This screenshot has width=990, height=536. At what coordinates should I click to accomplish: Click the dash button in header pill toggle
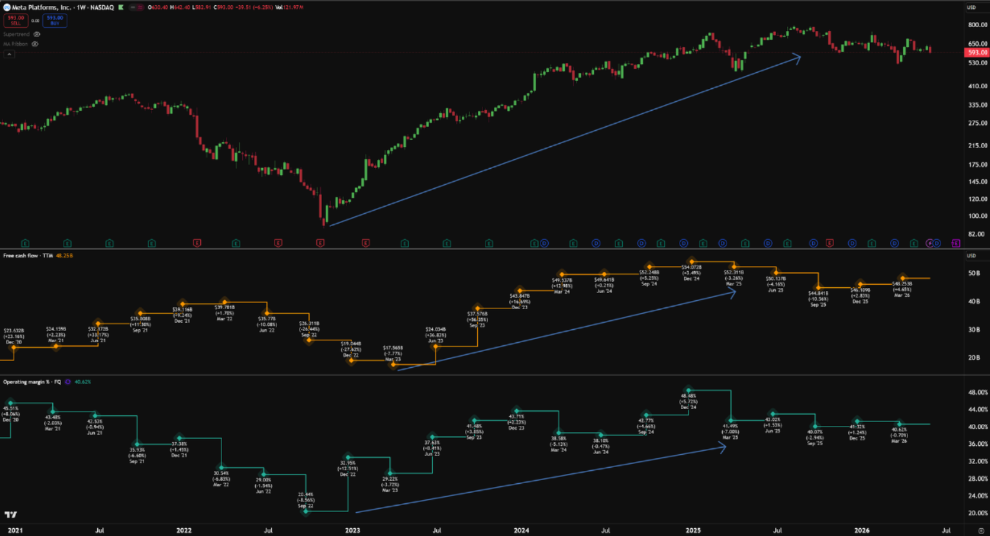pyautogui.click(x=132, y=8)
